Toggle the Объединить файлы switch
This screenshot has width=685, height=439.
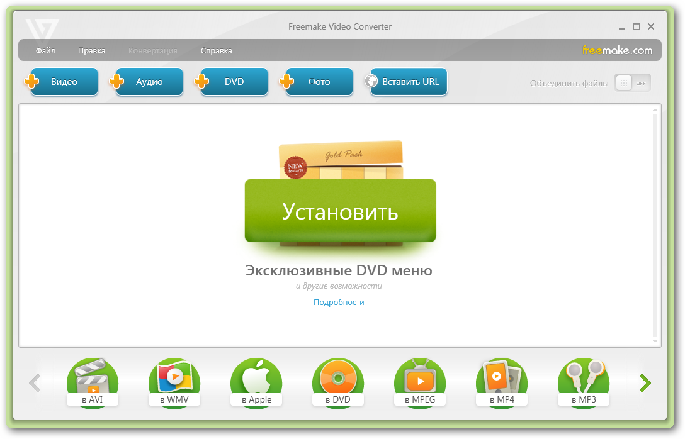[633, 83]
